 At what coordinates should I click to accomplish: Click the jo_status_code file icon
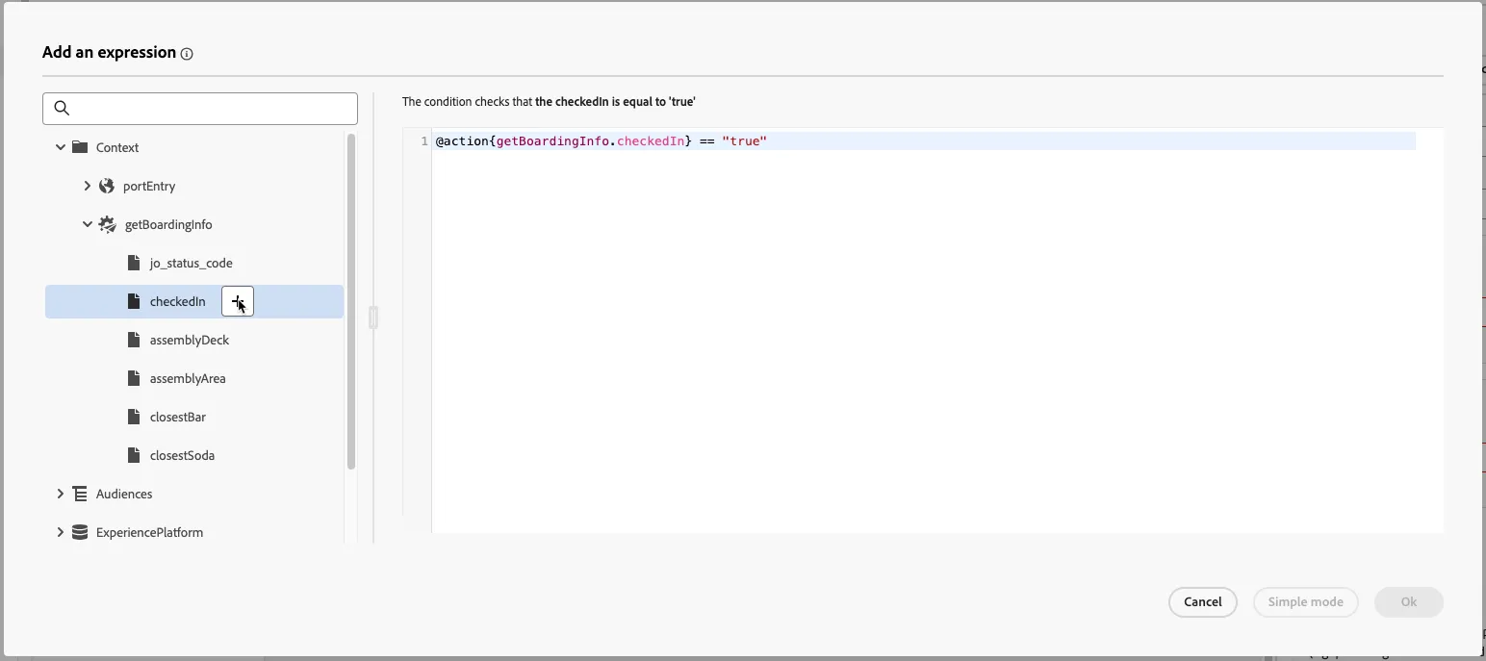[x=134, y=263]
